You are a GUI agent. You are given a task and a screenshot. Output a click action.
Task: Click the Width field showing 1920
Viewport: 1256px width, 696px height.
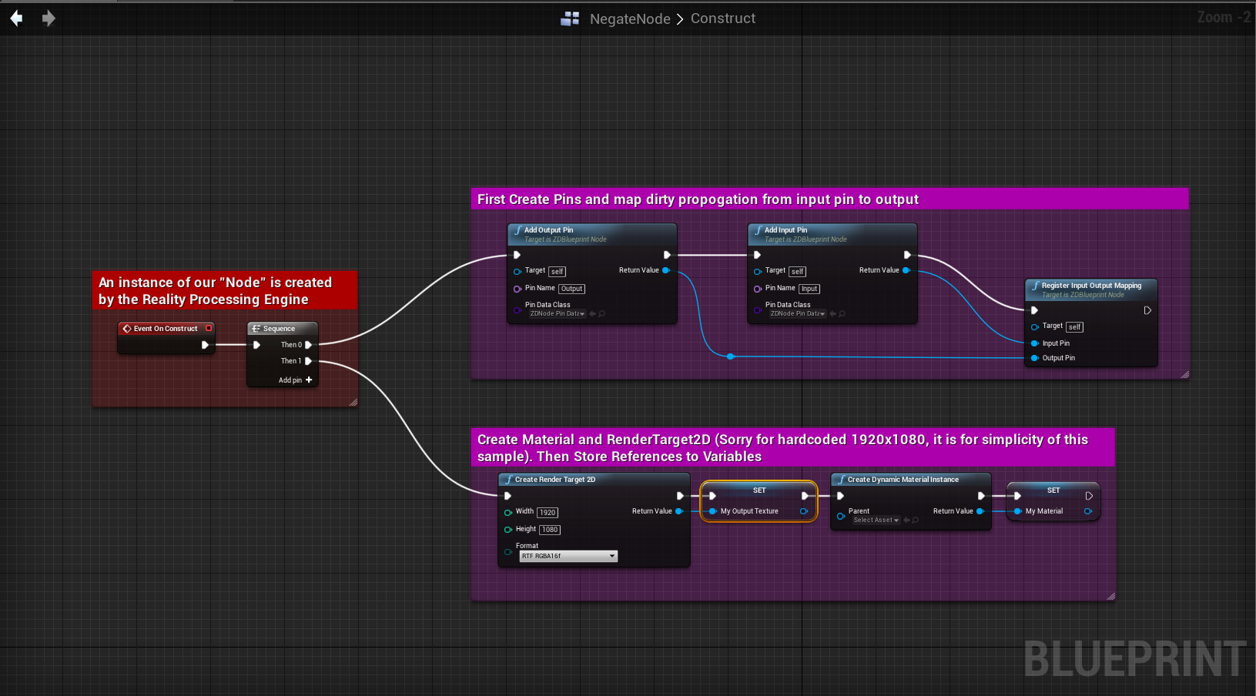pyautogui.click(x=548, y=513)
